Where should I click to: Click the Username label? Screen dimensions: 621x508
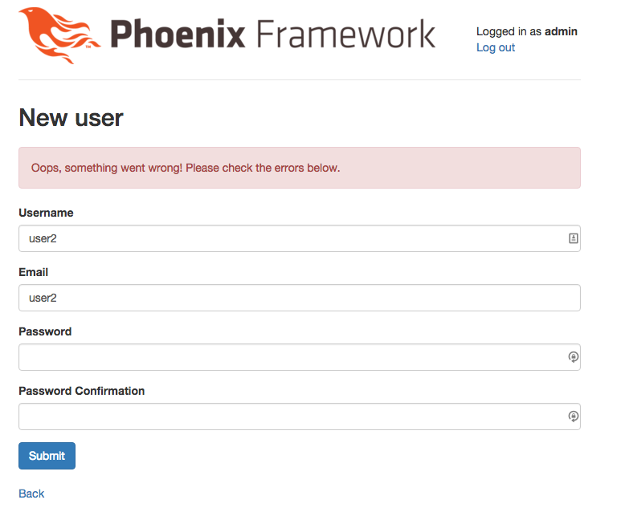click(46, 213)
